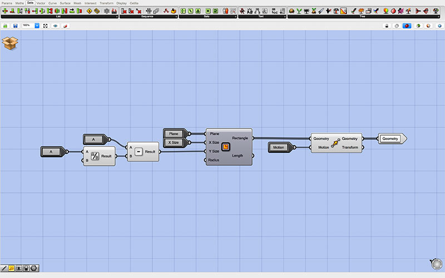The image size is (445, 278).
Task: Toggle the wireframe preview button
Action: [397, 26]
